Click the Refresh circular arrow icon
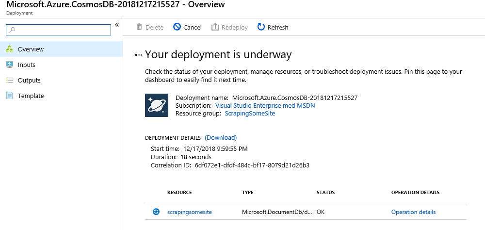The height and width of the screenshot is (230, 485). pyautogui.click(x=261, y=27)
